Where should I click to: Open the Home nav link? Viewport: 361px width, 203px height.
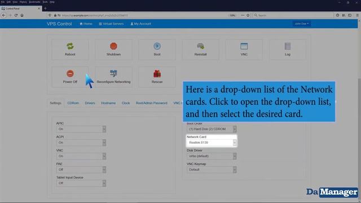86,24
